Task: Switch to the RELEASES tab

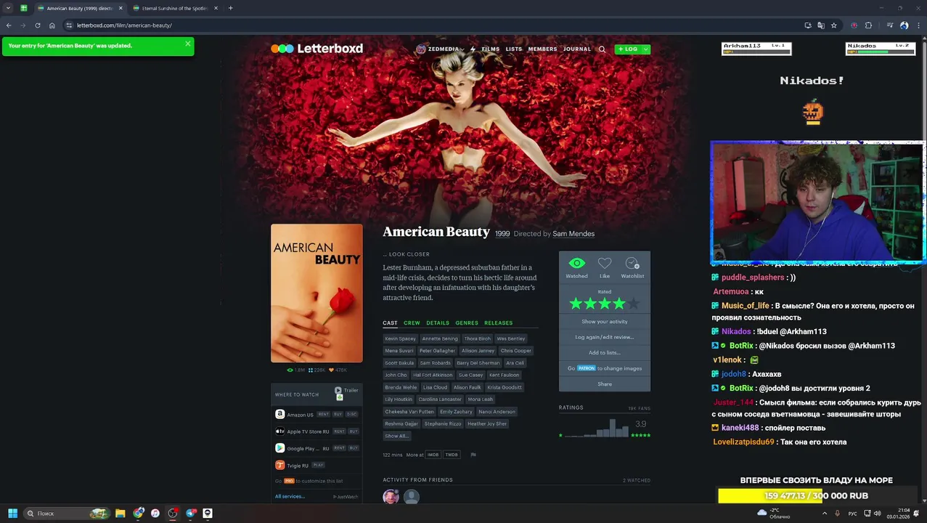Action: (x=498, y=323)
